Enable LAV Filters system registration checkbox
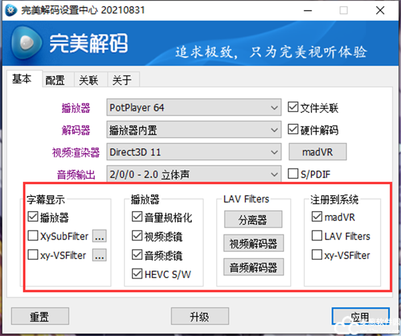 point(317,236)
